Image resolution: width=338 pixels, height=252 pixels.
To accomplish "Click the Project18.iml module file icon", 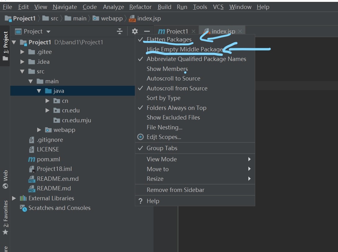I will pos(33,169).
